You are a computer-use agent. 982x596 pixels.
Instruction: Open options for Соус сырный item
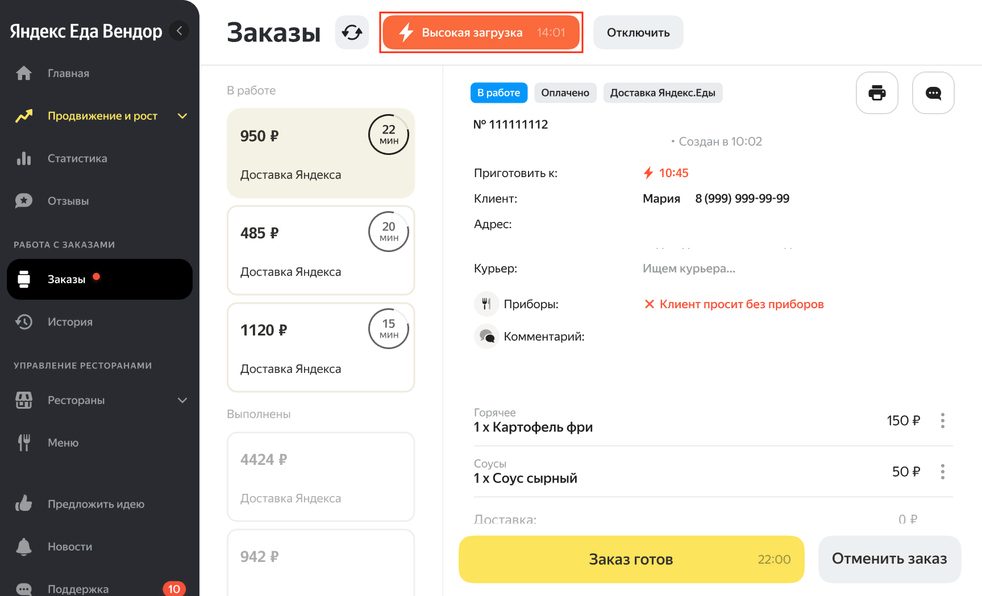click(942, 472)
